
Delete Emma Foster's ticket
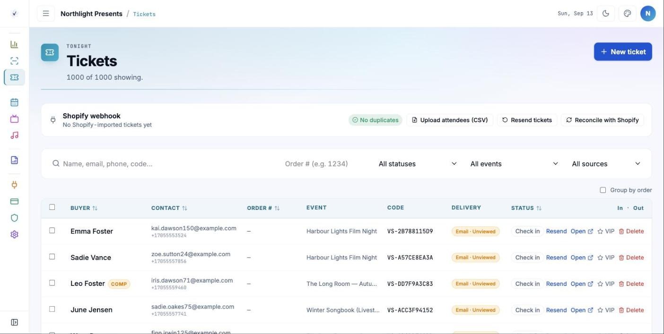[x=631, y=231]
